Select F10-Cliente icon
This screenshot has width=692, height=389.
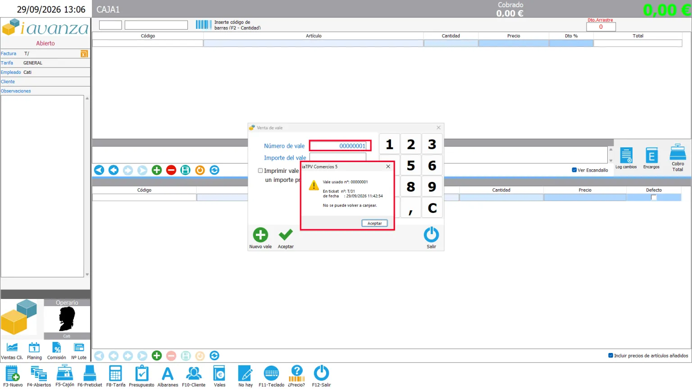(x=194, y=373)
